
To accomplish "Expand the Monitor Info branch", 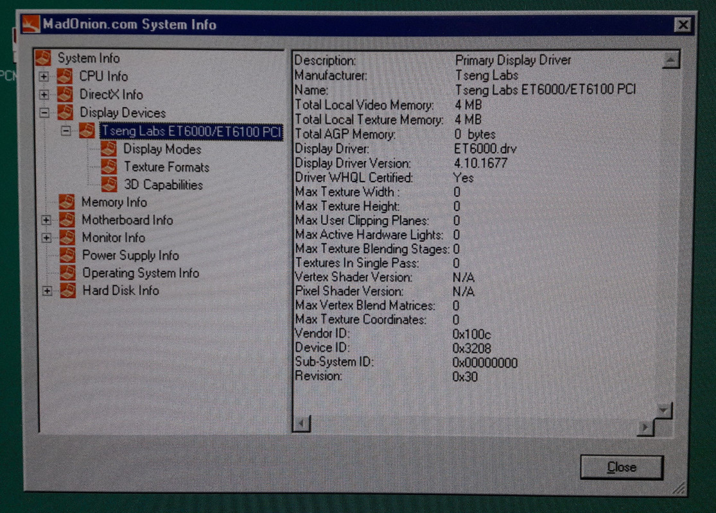I will (47, 238).
